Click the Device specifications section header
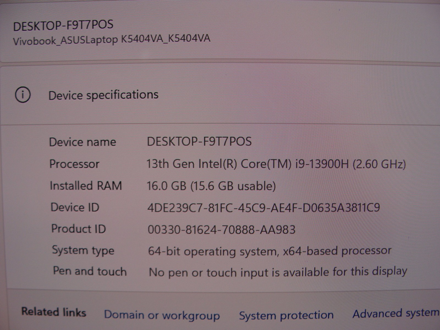 tap(103, 95)
